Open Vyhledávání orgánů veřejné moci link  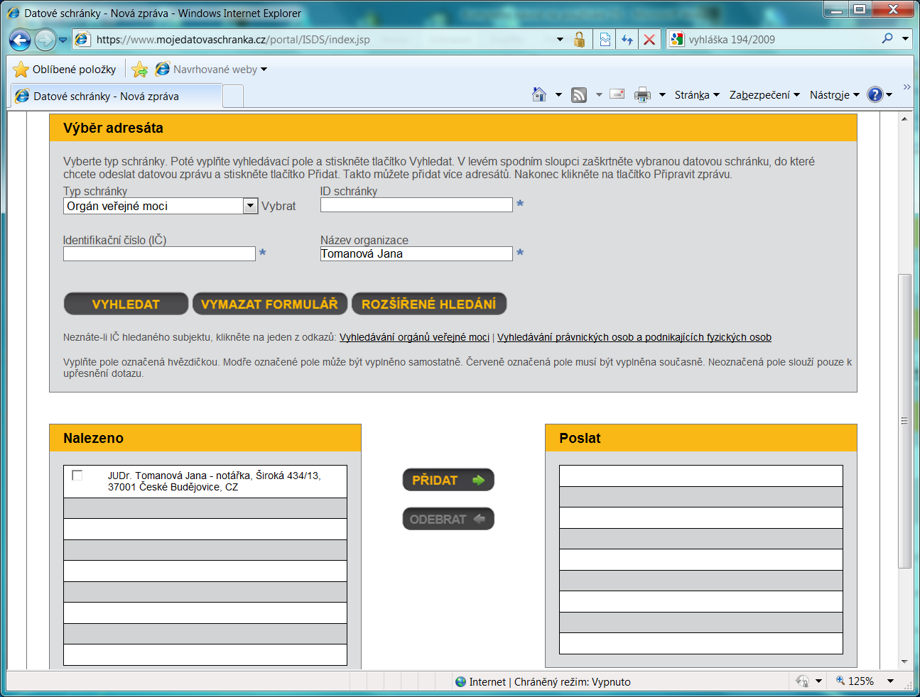[x=414, y=337]
